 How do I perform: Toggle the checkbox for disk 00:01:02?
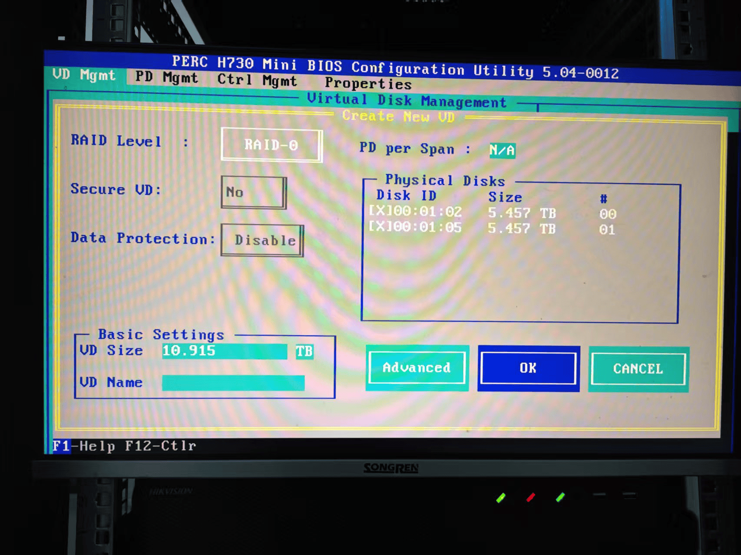[x=380, y=211]
